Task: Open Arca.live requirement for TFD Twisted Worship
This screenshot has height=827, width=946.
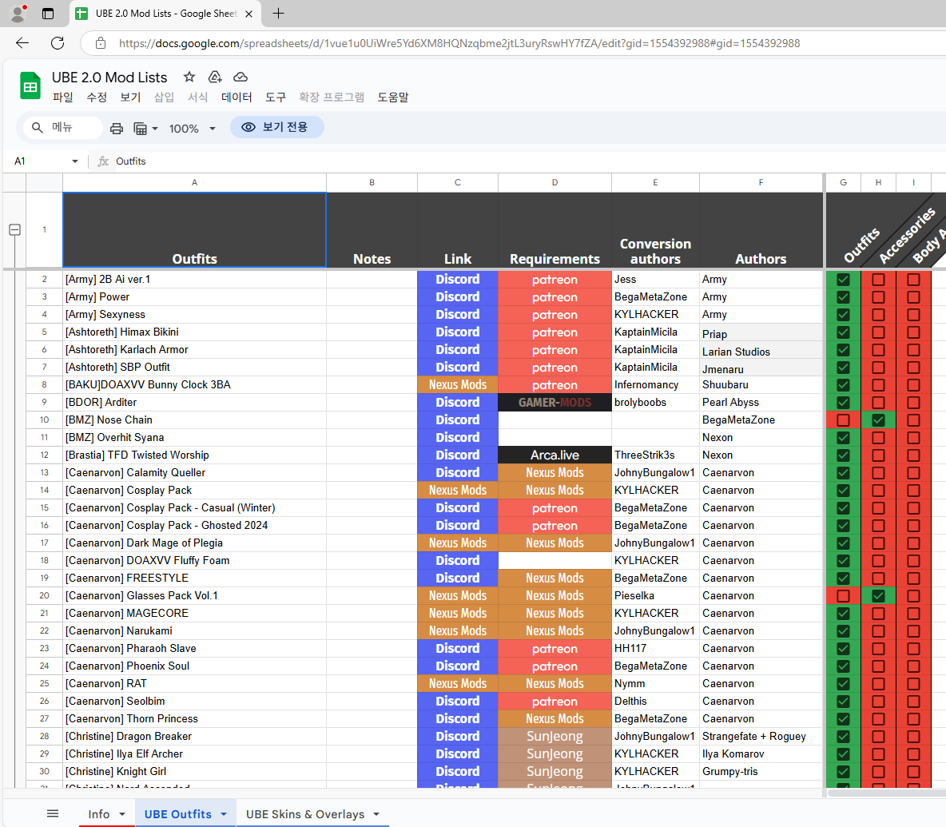Action: pos(554,455)
